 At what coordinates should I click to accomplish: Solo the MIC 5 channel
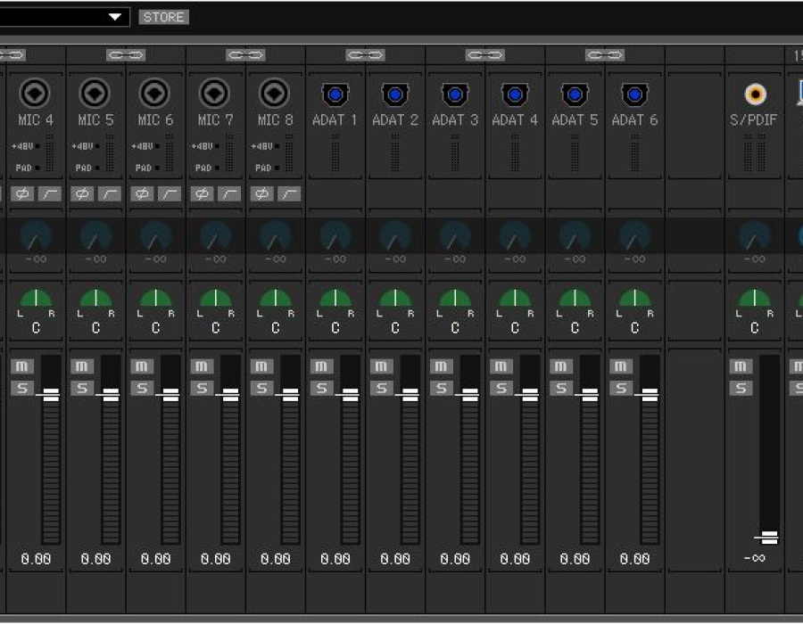[82, 388]
